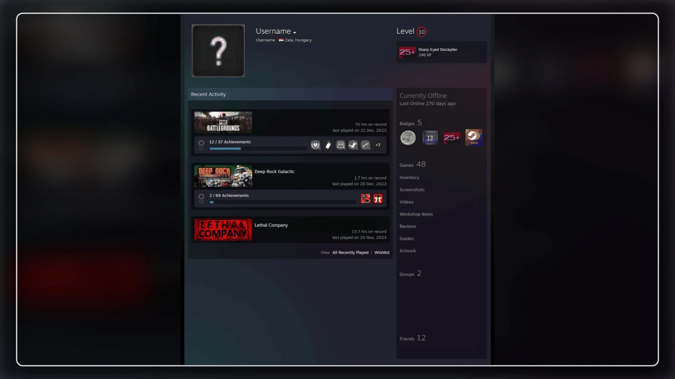Image resolution: width=675 pixels, height=379 pixels.
Task: Open 12 / 37 Achievements link
Action: click(x=230, y=142)
